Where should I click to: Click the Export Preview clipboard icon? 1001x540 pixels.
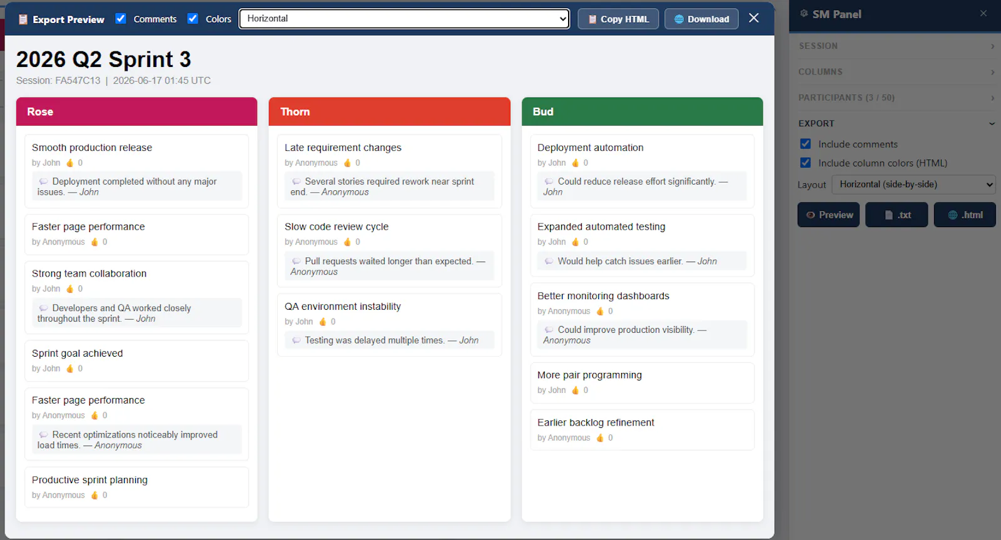[x=23, y=19]
